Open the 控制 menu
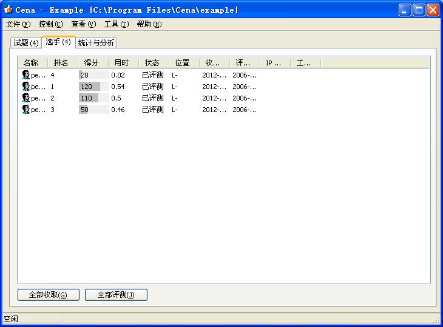 click(50, 24)
